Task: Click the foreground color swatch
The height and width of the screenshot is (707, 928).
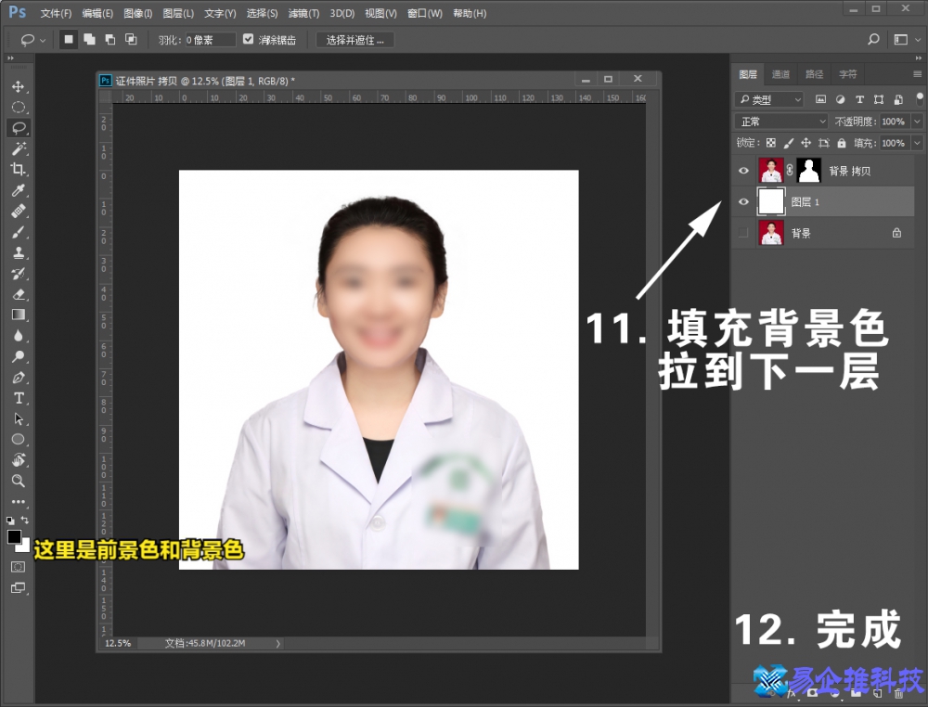Action: point(13,537)
